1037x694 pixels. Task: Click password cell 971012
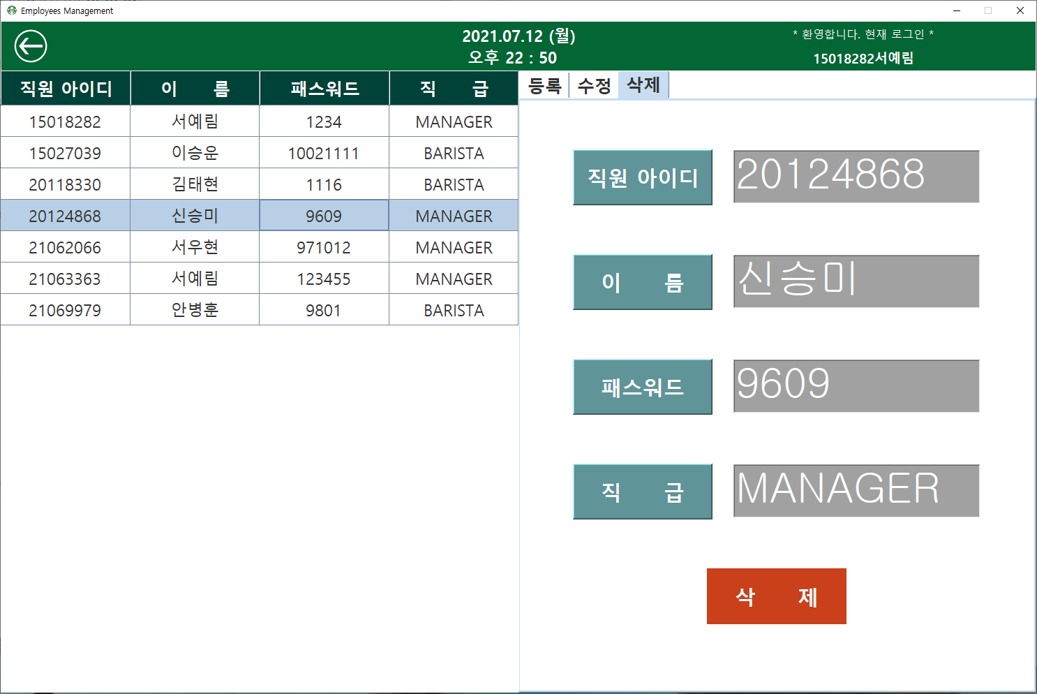(x=324, y=247)
